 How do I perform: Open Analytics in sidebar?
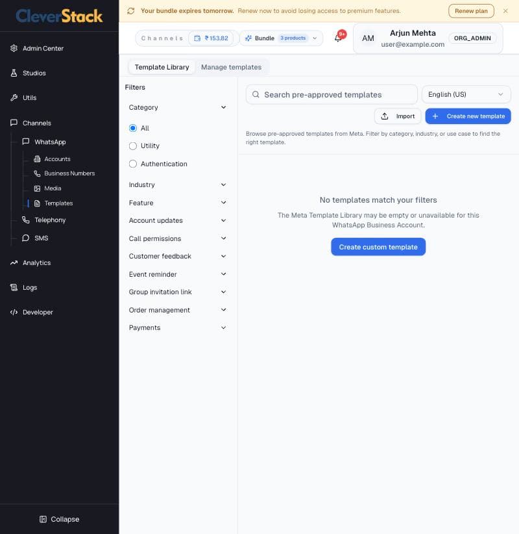point(36,262)
